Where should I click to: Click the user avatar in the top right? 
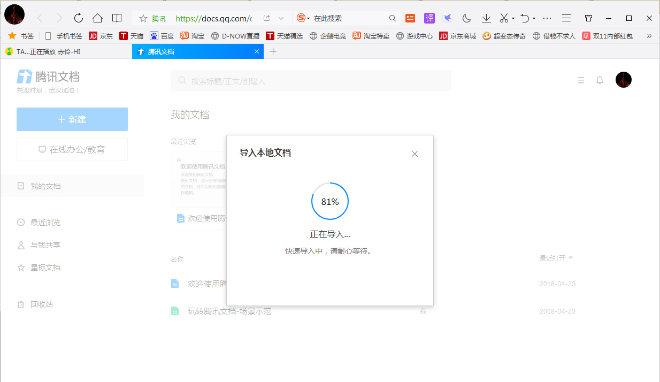pos(624,80)
